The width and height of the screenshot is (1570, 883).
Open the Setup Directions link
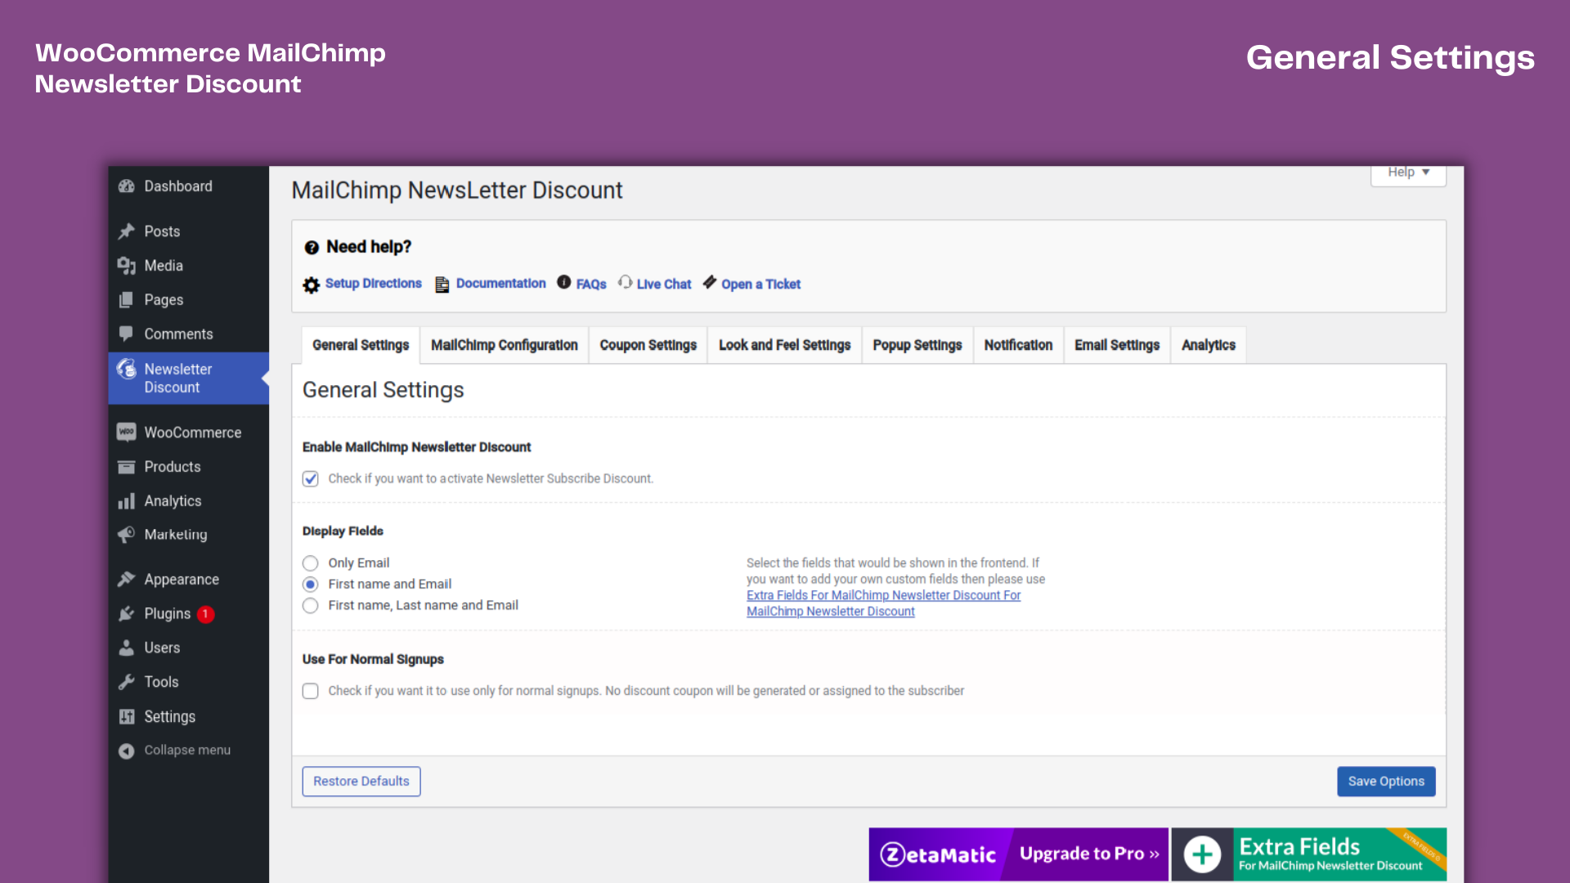(374, 284)
